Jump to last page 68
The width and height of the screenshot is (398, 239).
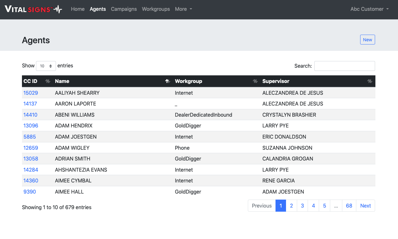tap(349, 206)
